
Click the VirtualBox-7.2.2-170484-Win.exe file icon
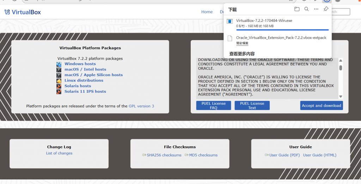pyautogui.click(x=230, y=22)
